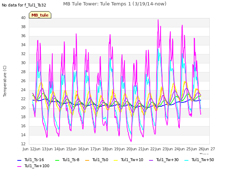The width and height of the screenshot is (231, 173).
Task: Select the Tul1_Ts-16 legend label
Action: point(34,160)
